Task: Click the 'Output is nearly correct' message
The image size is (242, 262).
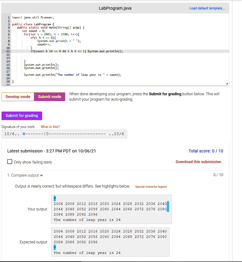Action: (x=72, y=186)
